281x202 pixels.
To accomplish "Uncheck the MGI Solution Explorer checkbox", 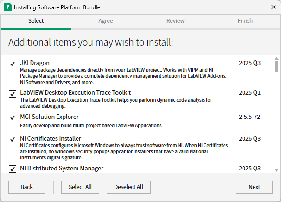I will (13, 117).
